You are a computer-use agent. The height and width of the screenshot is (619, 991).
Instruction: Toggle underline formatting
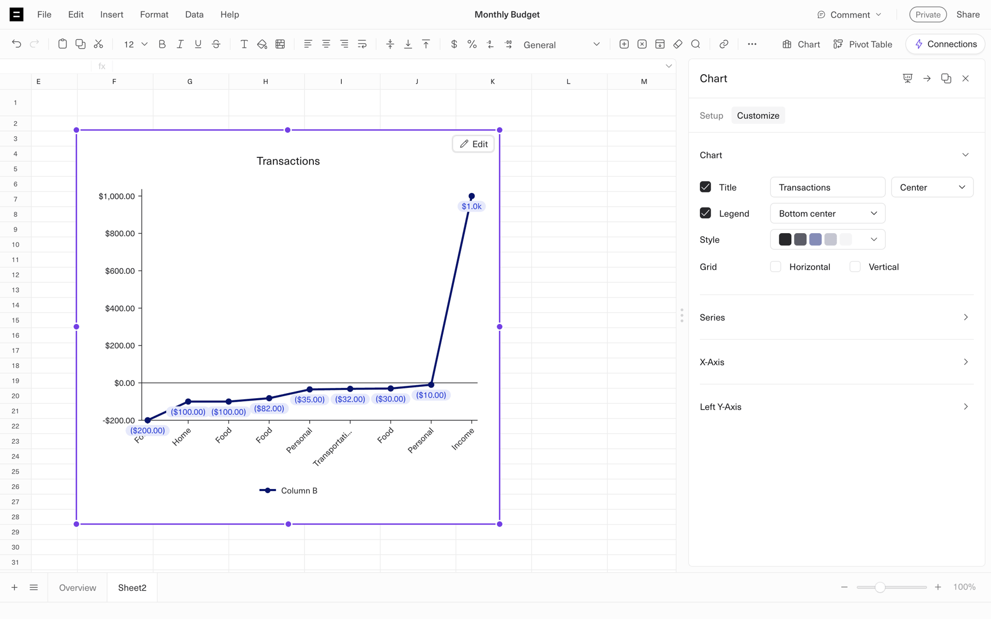pyautogui.click(x=198, y=44)
